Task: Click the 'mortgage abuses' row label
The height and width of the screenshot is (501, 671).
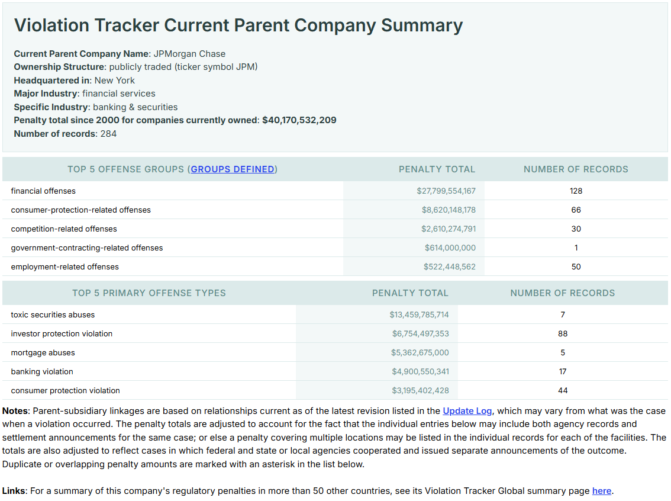Action: 43,353
